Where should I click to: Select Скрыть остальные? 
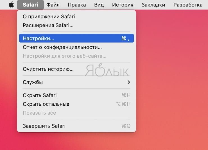(76, 104)
